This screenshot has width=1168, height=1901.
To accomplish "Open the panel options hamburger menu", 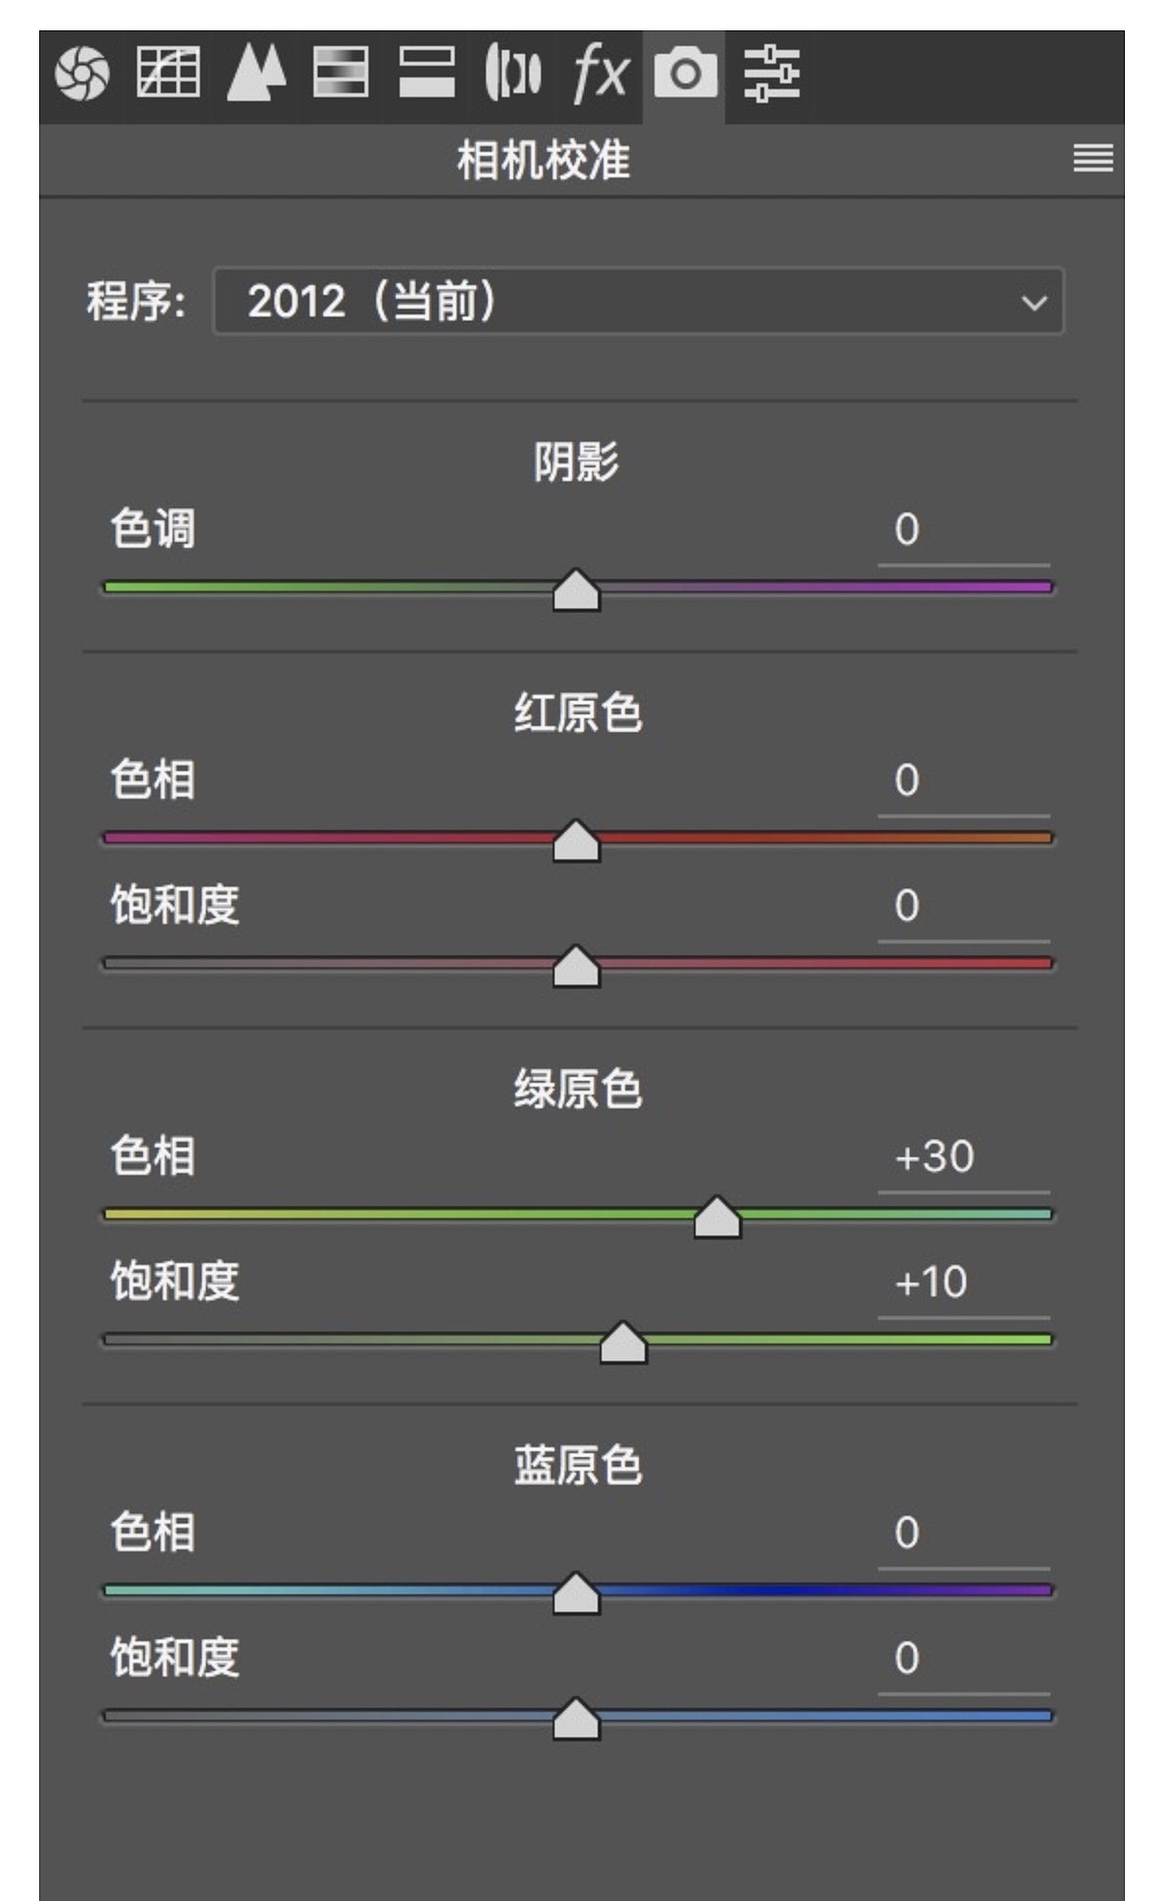I will click(x=1093, y=160).
